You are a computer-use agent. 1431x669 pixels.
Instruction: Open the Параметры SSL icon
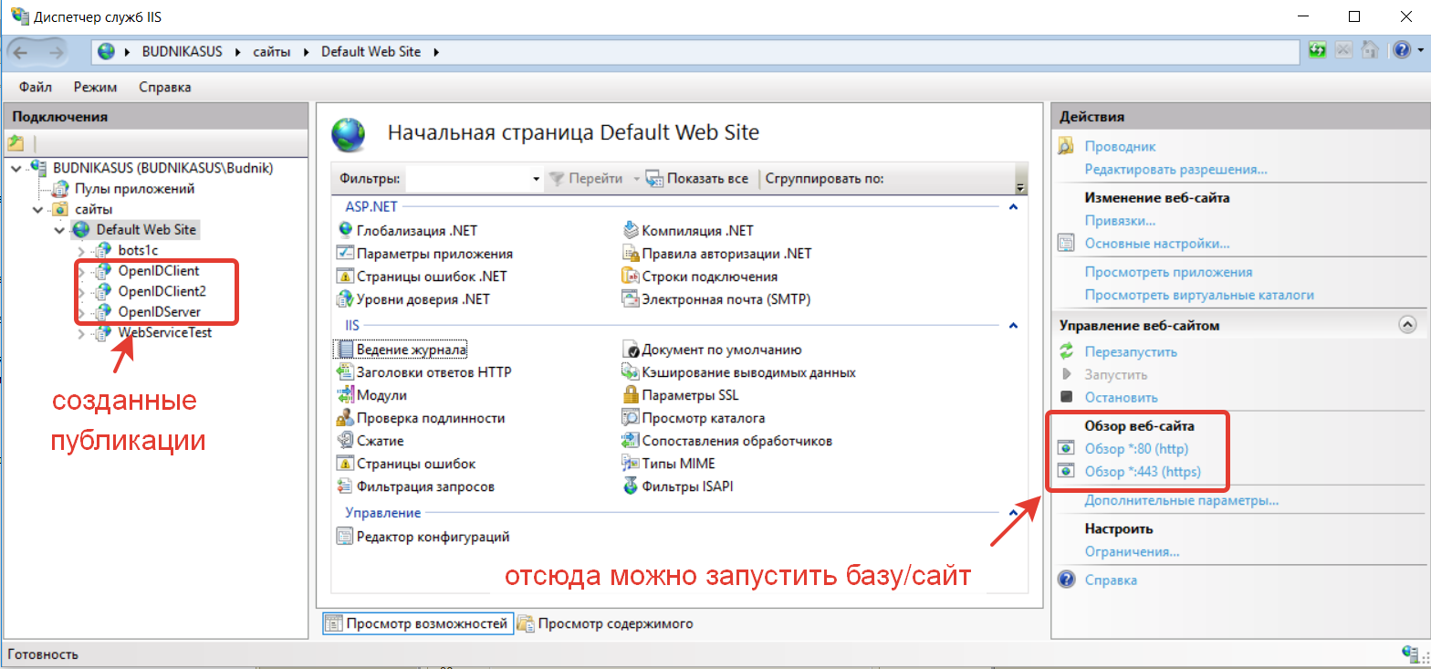click(x=630, y=394)
